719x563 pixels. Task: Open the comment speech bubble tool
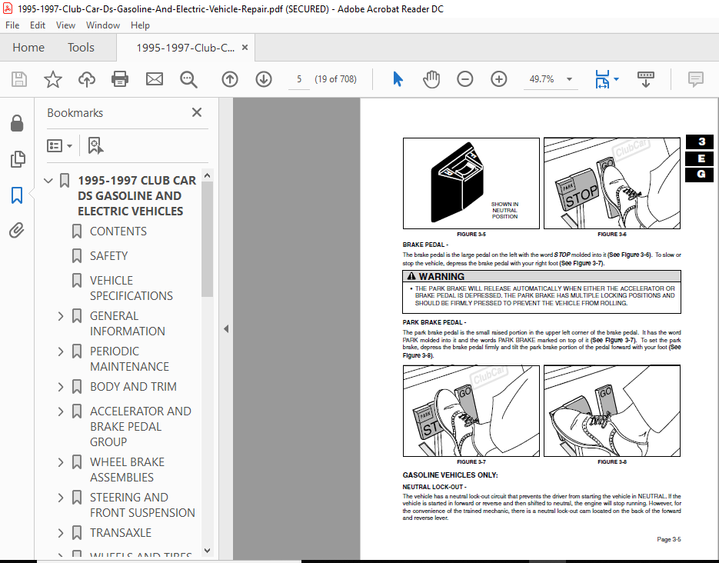click(x=696, y=79)
